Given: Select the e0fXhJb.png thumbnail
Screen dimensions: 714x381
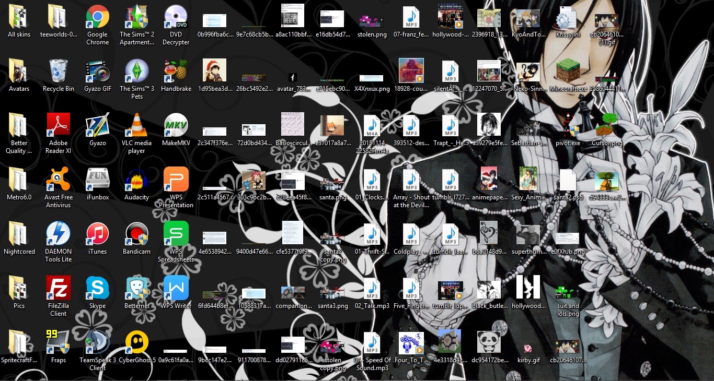Looking at the screenshot, I should (x=568, y=238).
